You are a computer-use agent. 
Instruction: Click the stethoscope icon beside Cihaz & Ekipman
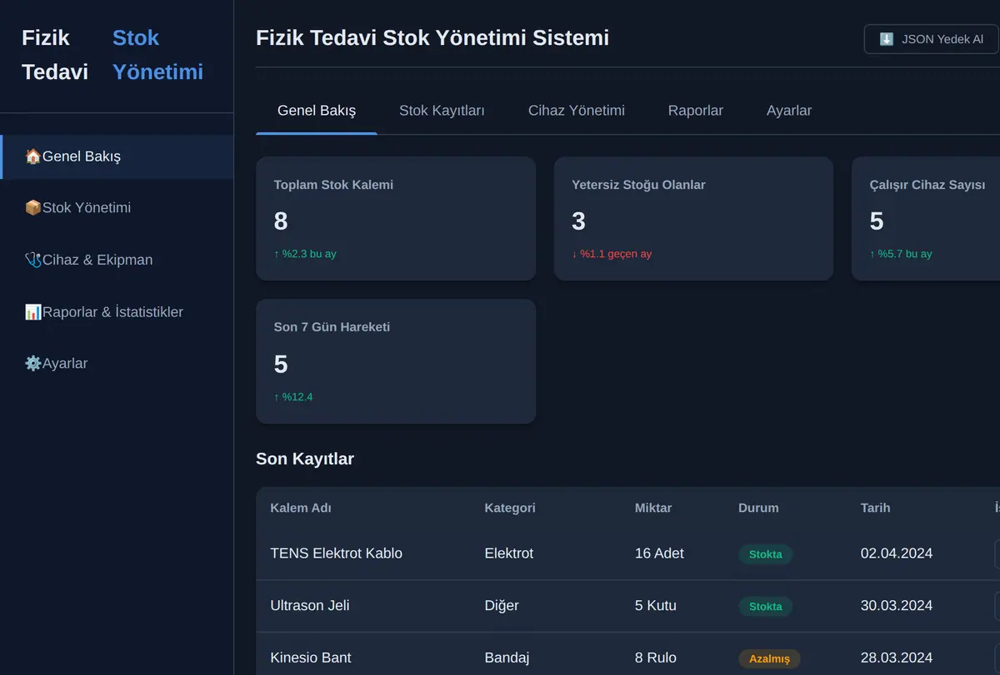click(33, 260)
